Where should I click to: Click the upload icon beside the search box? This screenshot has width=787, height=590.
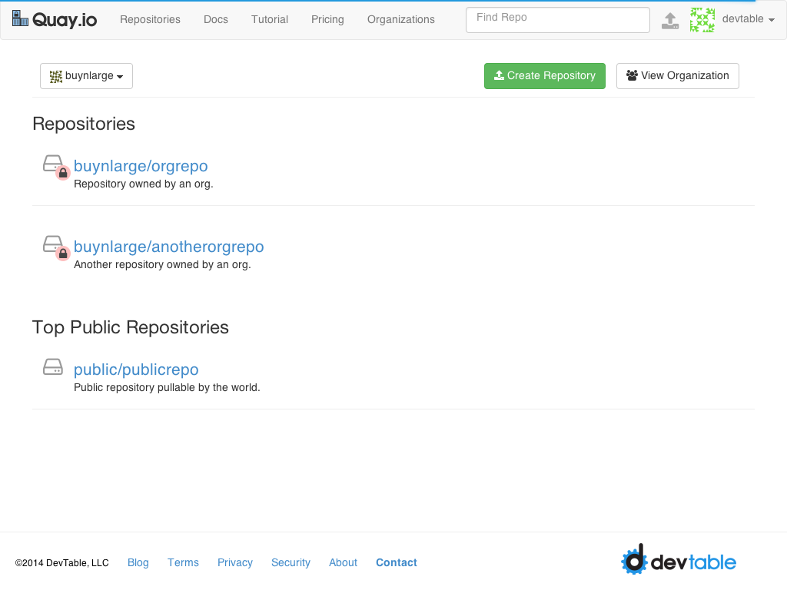(x=670, y=21)
